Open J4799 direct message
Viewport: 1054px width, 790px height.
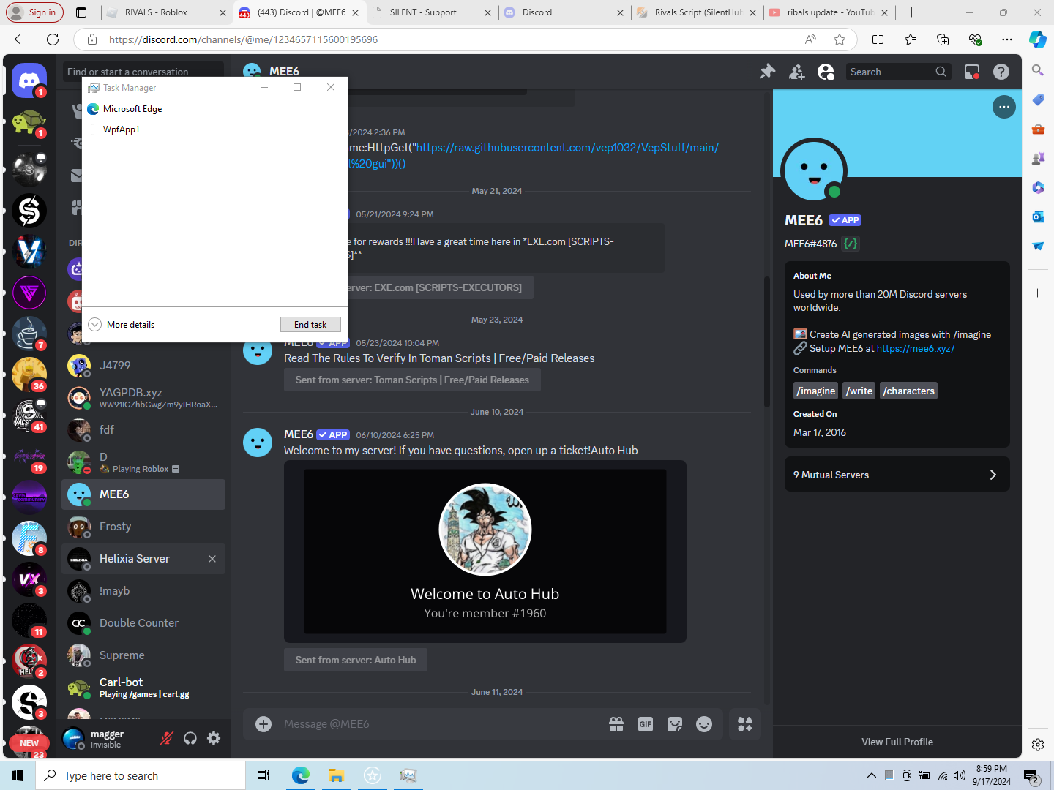tap(143, 366)
